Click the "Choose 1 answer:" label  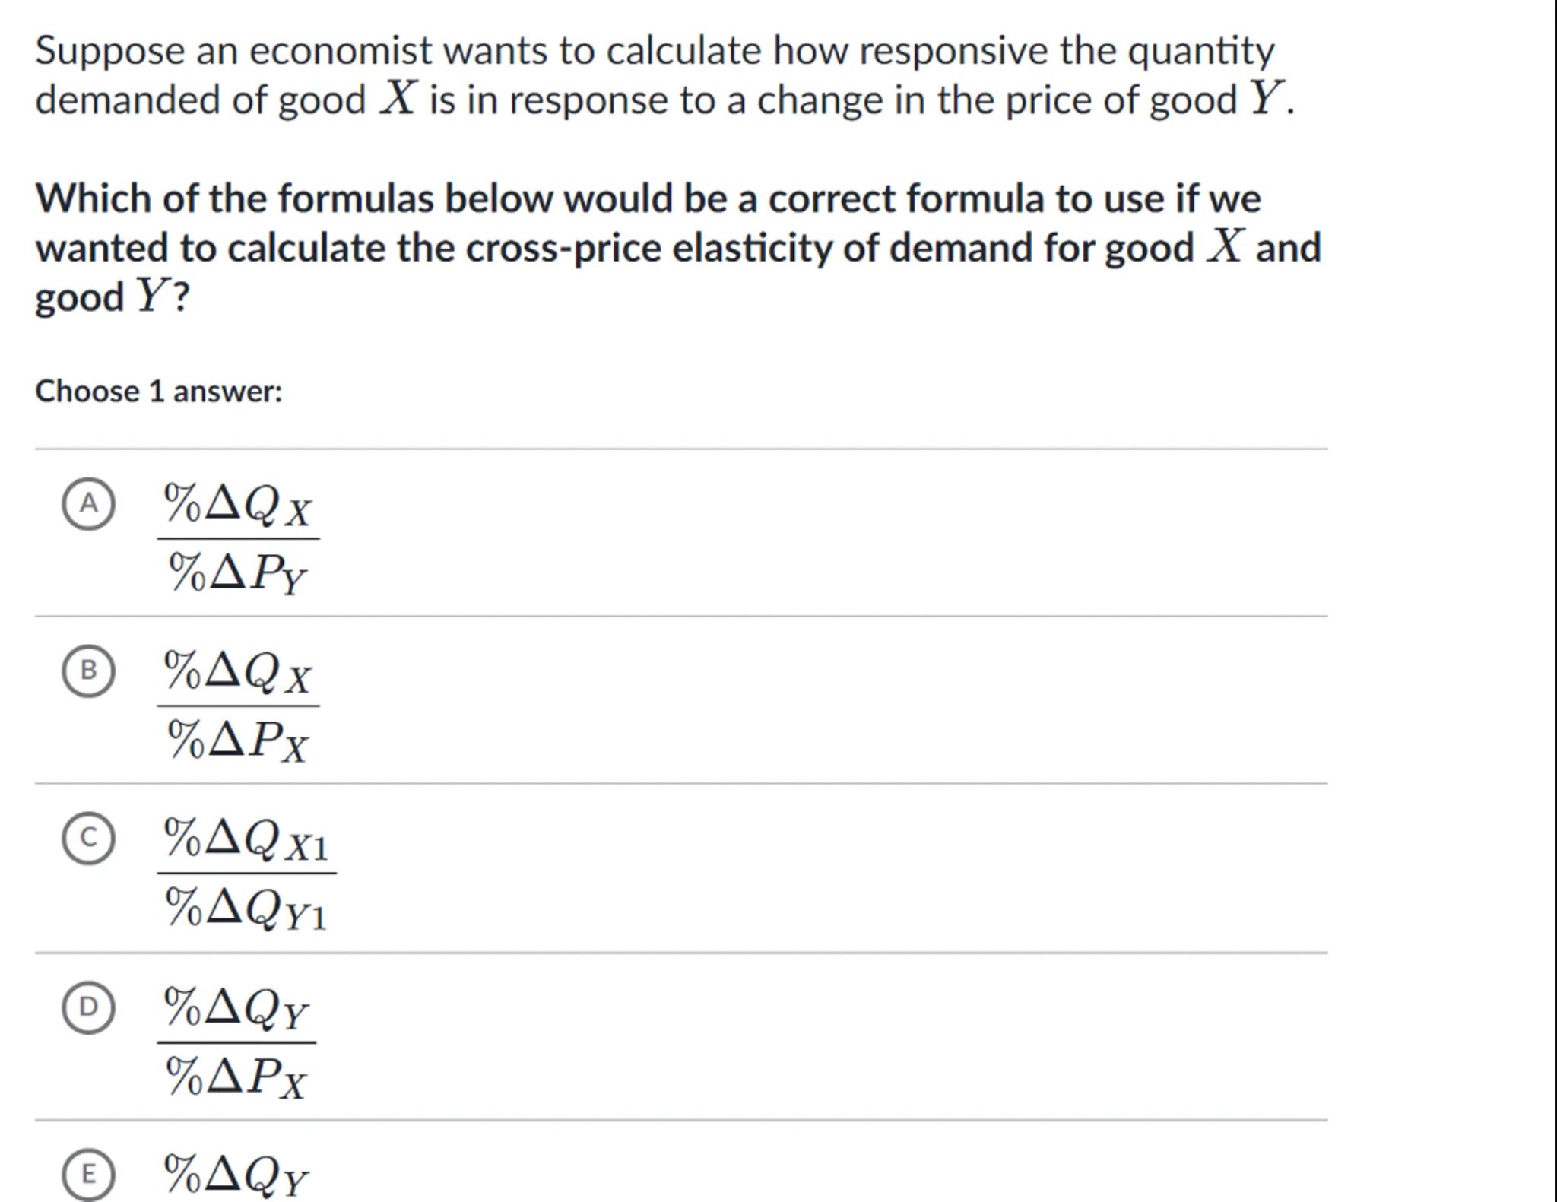158,392
